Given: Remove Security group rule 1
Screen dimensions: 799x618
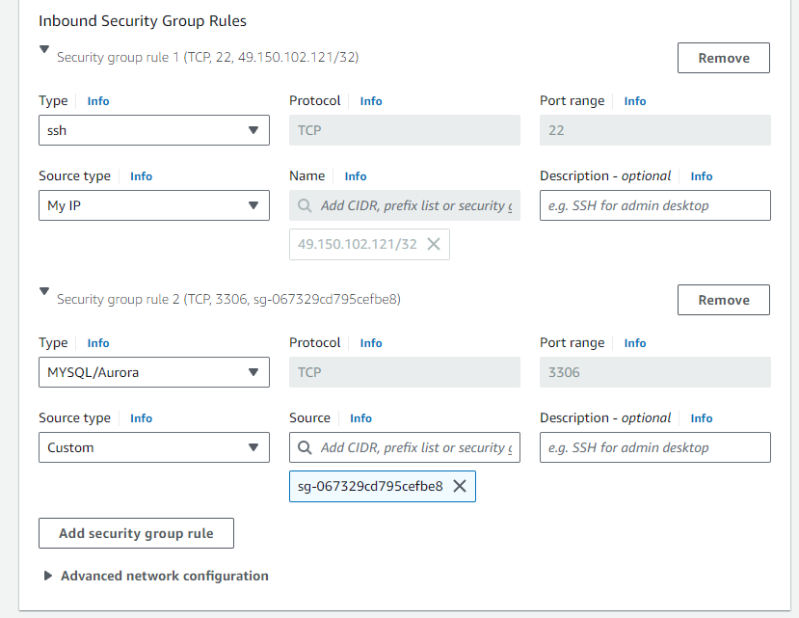Looking at the screenshot, I should pyautogui.click(x=723, y=58).
